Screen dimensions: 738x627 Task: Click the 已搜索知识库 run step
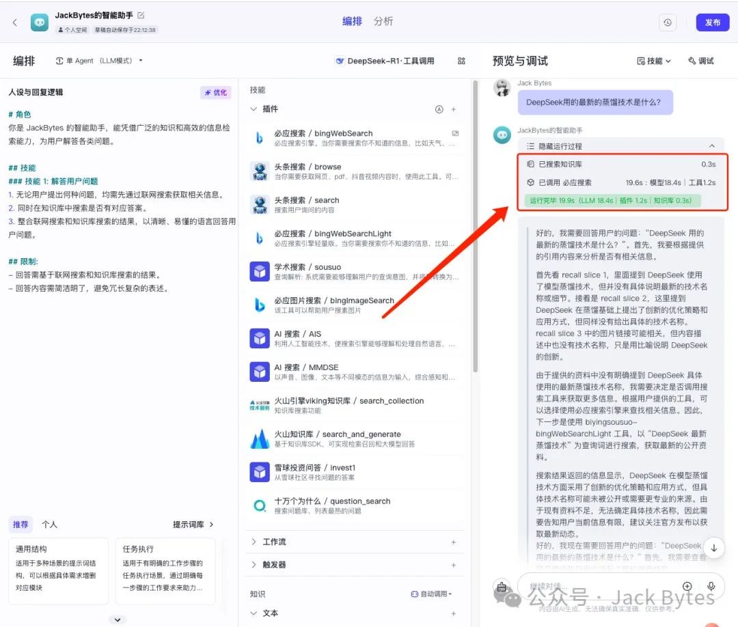(x=621, y=164)
